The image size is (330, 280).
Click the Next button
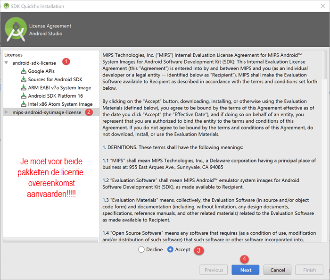(246, 270)
